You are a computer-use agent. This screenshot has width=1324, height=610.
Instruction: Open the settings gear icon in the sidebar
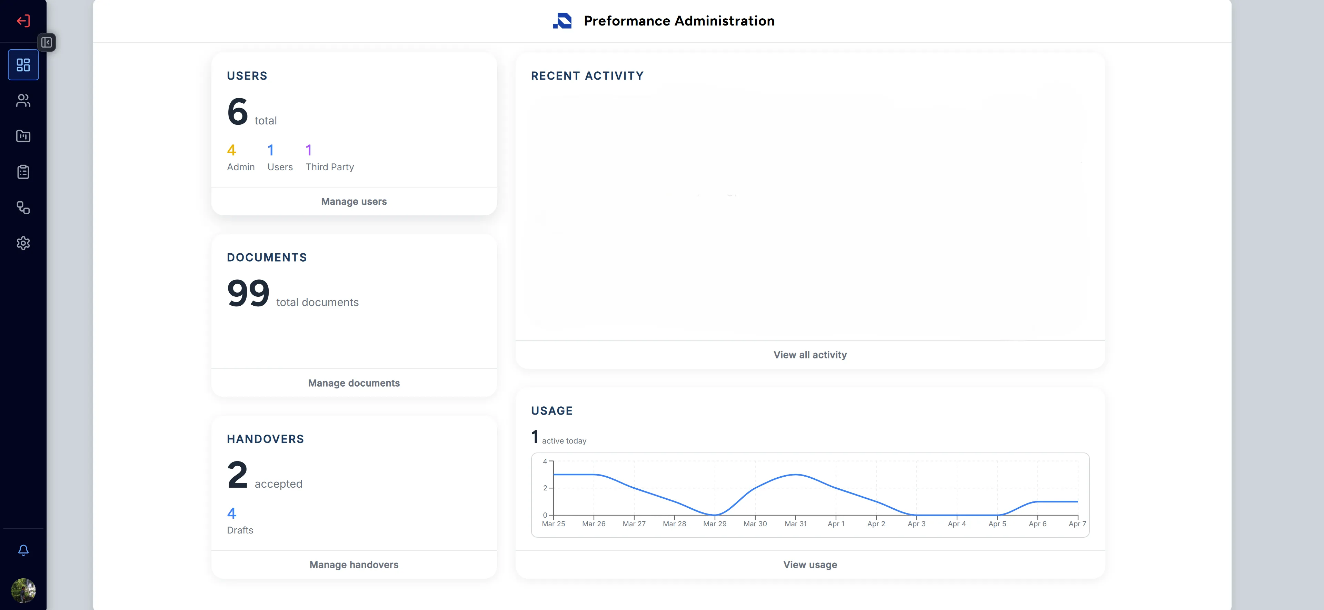(23, 243)
